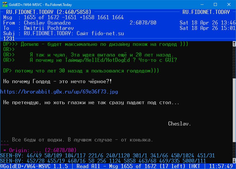The width and height of the screenshot is (236, 169).
Task: Click the GoldED+ version label in status bar
Action: [35, 166]
